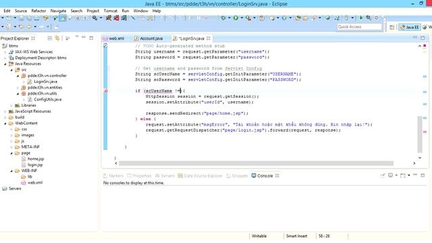Click the Debug bug icon
Screen dimensions: 432x243
[x=223, y=18]
